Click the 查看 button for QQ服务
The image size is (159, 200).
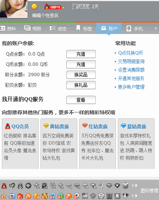[x=81, y=100]
